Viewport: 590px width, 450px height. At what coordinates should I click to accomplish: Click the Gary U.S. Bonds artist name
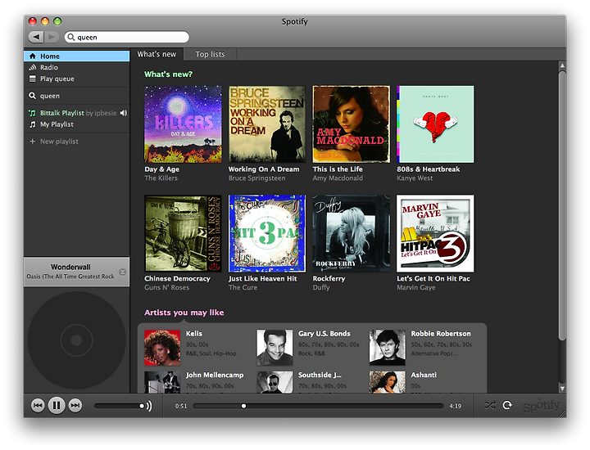coord(324,334)
